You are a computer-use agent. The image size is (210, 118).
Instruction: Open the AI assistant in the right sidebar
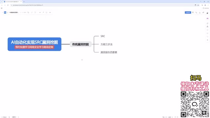click(207, 18)
